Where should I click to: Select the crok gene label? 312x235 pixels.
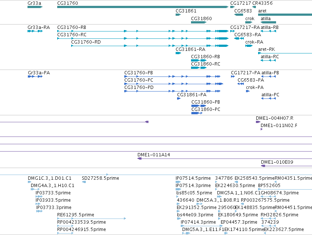(250, 18)
